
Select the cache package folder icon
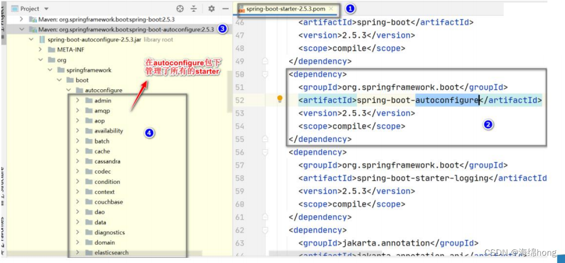(x=89, y=151)
